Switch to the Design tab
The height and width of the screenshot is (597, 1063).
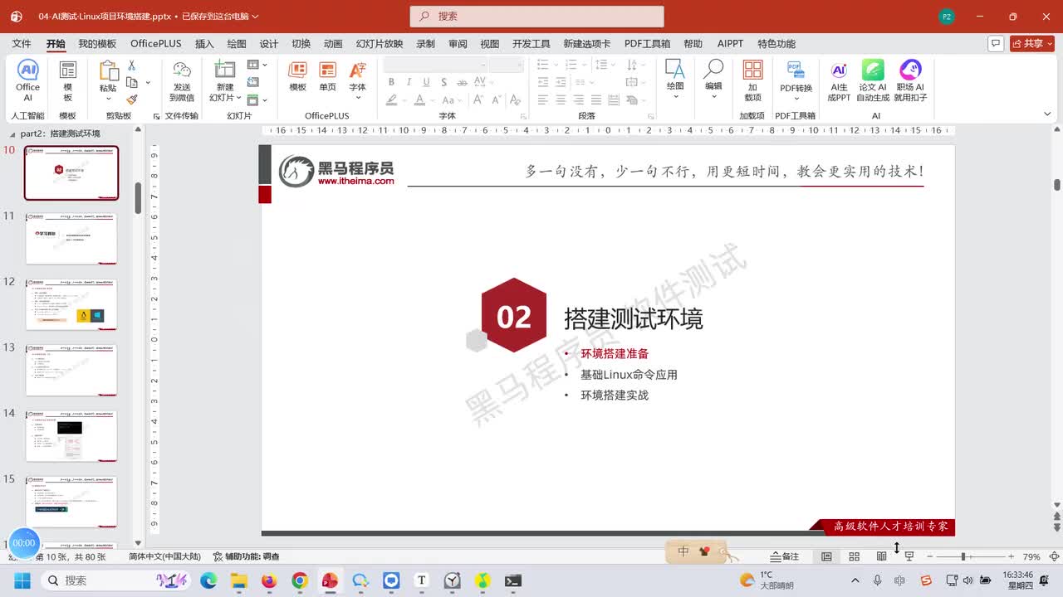tap(269, 43)
